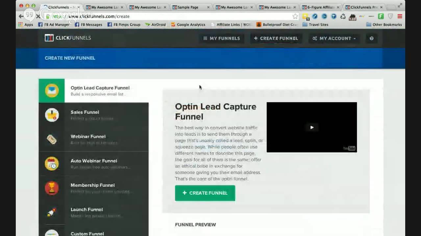Play the Optin Lead Capture video

tap(312, 127)
